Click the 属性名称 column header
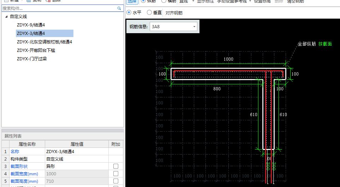Viewport: 340px width, 187px height. [x=27, y=144]
